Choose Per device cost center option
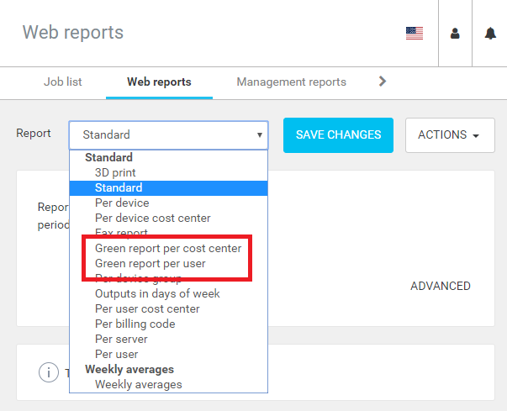 (152, 219)
